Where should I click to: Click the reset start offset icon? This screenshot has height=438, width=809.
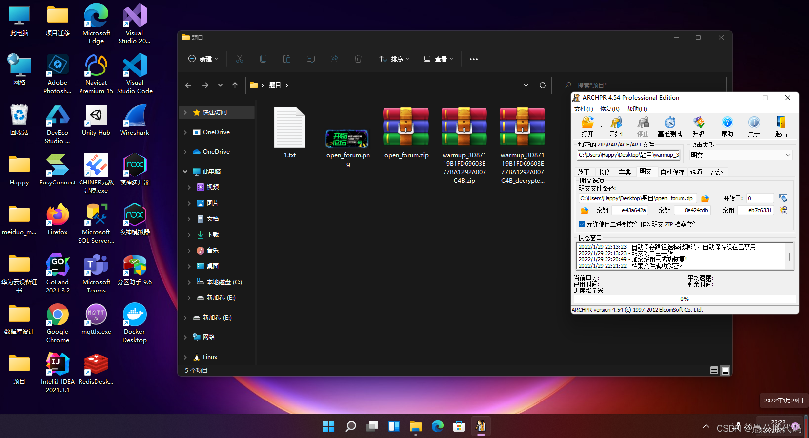click(783, 198)
